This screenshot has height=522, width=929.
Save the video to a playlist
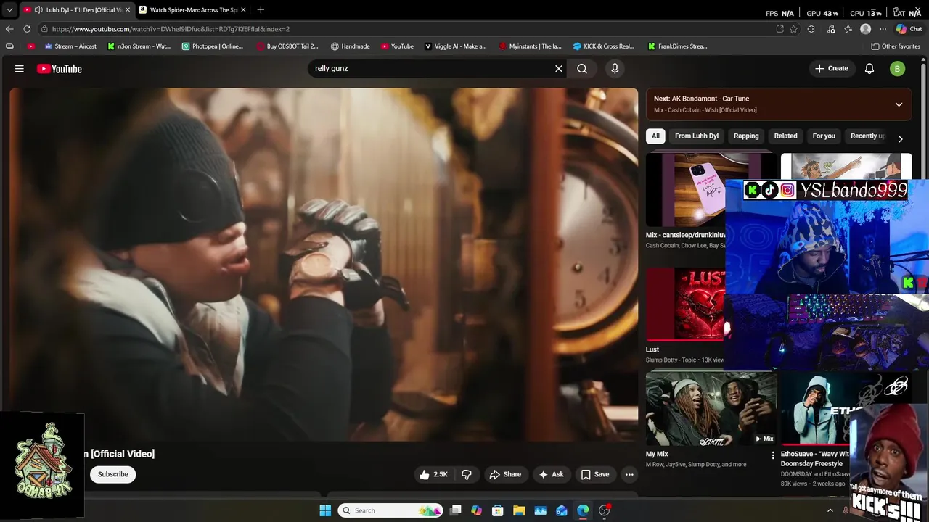click(x=594, y=474)
